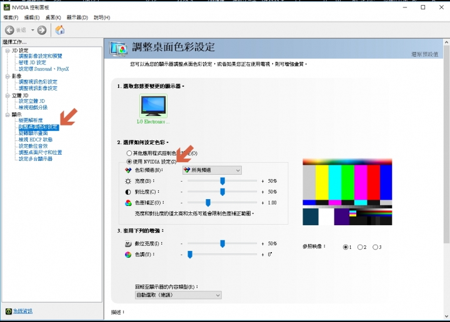Image resolution: width=450 pixels, height=322 pixels.
Task: Click the color bars reference image
Action: (x=347, y=192)
